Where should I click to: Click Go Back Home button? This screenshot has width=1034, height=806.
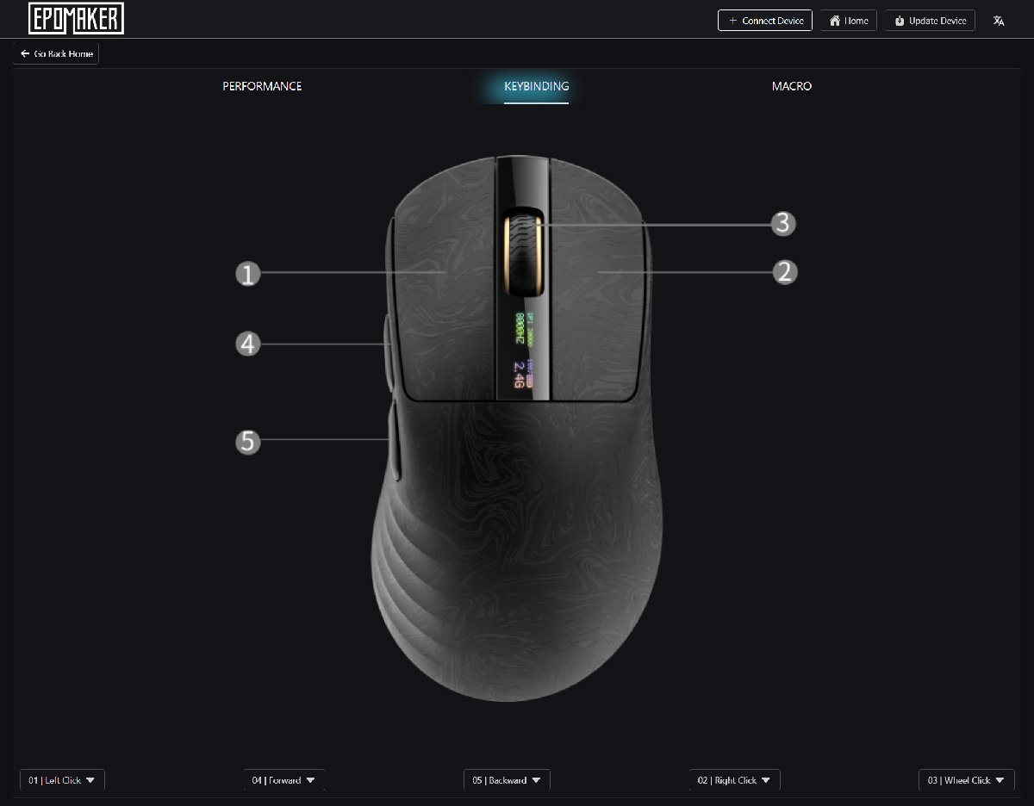tap(56, 53)
